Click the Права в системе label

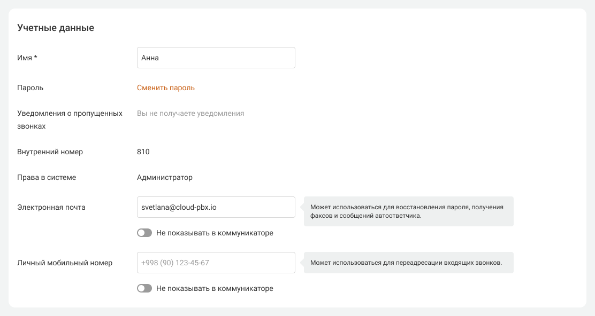click(47, 178)
